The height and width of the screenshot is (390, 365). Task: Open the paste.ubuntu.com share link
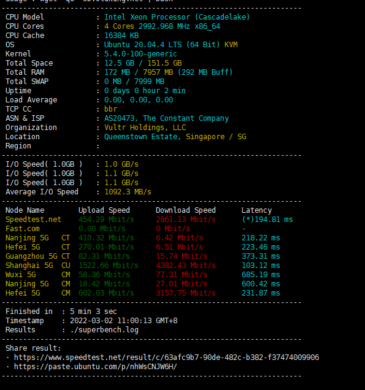point(96,367)
